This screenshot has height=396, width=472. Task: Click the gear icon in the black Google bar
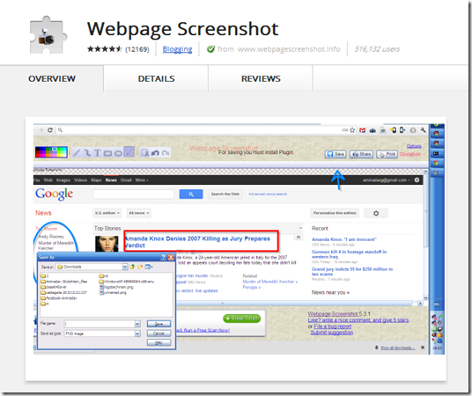[x=417, y=180]
